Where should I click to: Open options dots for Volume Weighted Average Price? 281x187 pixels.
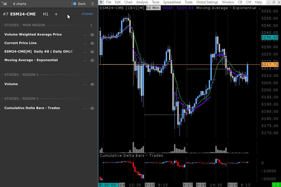click(x=85, y=35)
